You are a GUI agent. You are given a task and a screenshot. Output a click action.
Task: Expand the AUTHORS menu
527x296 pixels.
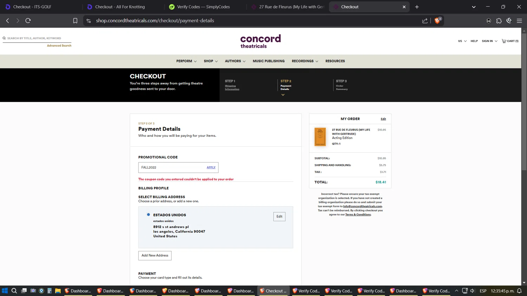(235, 61)
